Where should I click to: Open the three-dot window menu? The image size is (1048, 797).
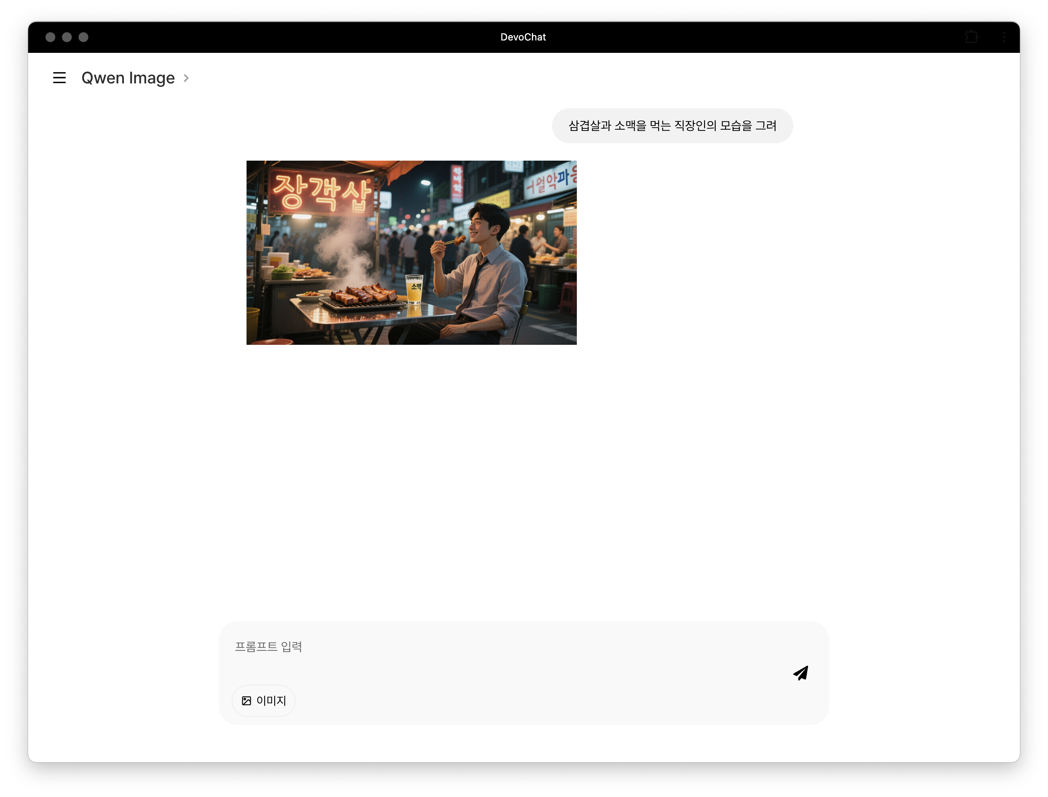coord(1004,37)
